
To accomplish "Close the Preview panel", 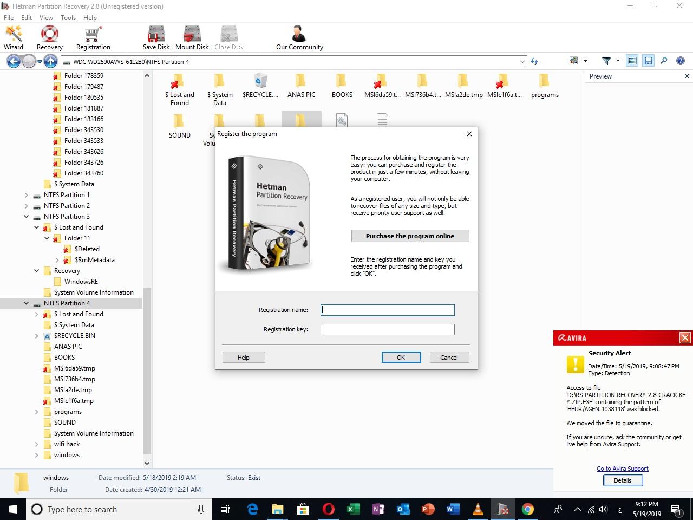I will click(687, 76).
